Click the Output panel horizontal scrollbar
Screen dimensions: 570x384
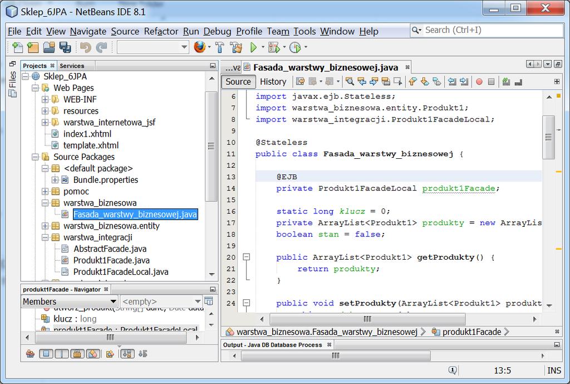pyautogui.click(x=336, y=356)
